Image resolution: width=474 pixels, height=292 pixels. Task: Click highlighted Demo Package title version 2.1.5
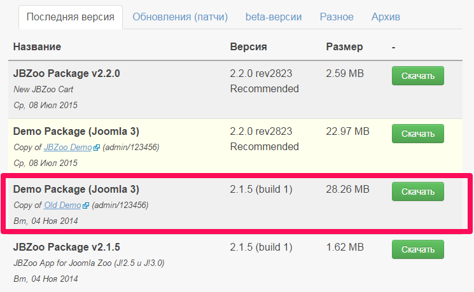[76, 189]
